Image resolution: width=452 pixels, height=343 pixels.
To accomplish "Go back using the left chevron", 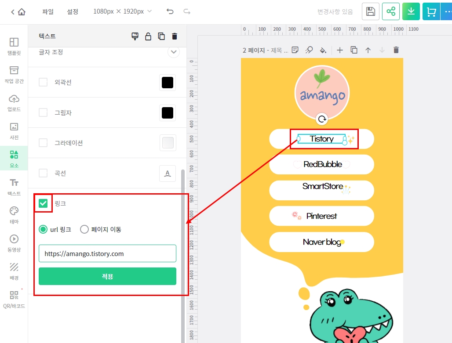I will click(x=12, y=12).
